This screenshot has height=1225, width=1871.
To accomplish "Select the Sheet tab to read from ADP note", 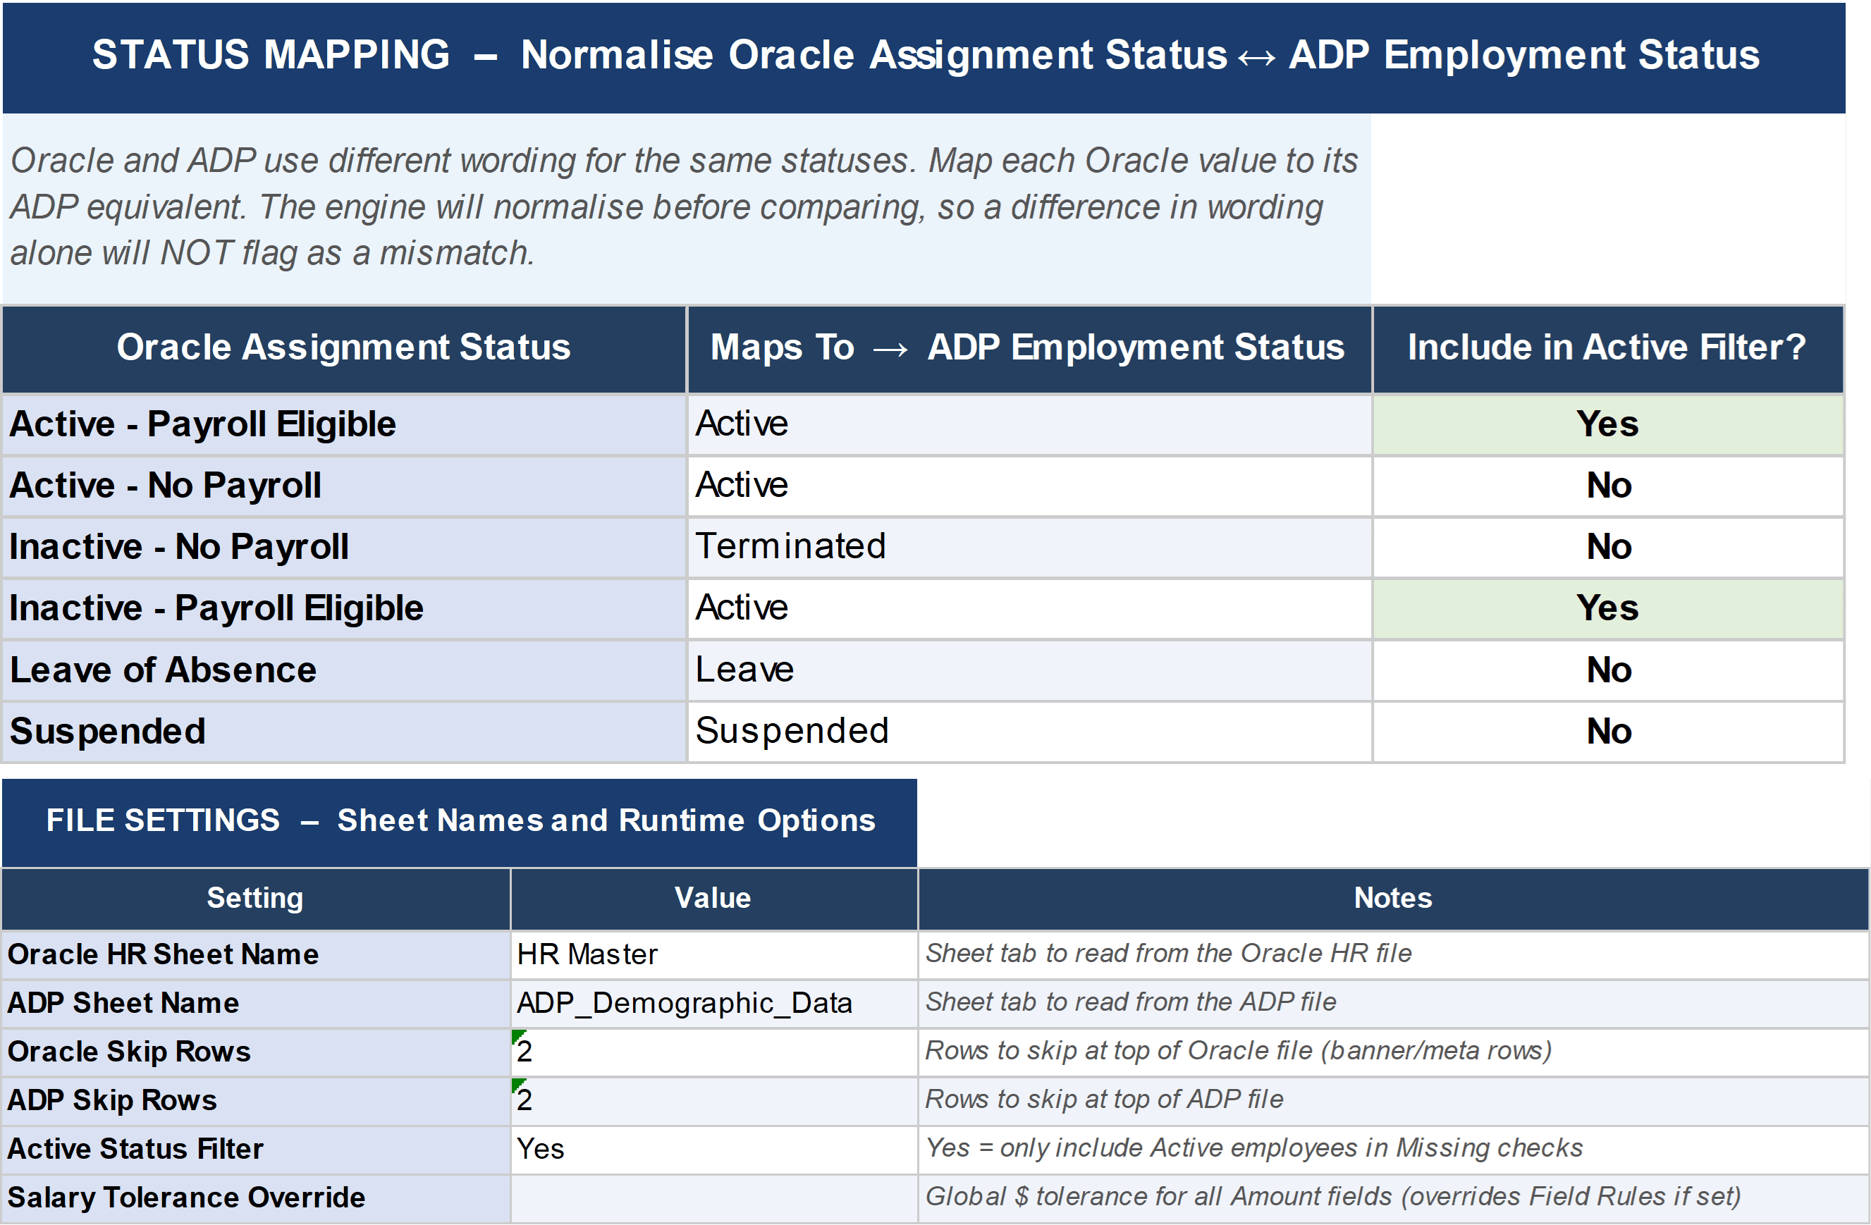I will (x=1393, y=1004).
